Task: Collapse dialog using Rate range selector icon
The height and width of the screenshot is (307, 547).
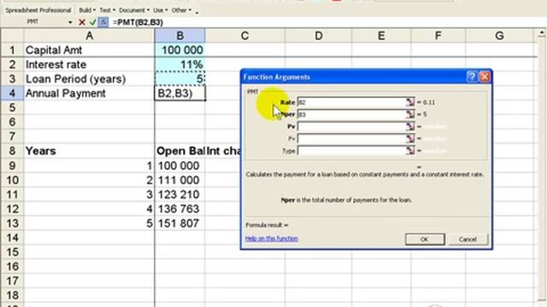Action: 410,102
